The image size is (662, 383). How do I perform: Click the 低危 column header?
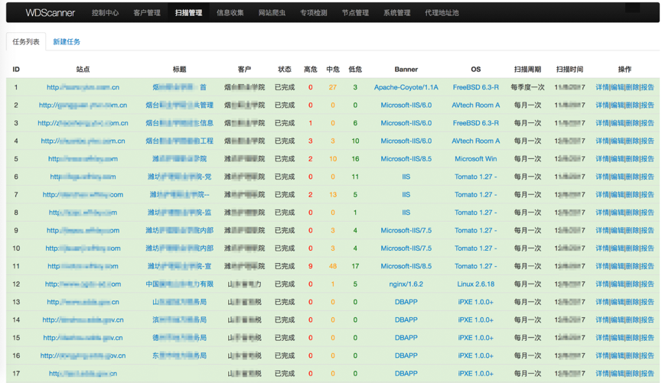pyautogui.click(x=355, y=69)
